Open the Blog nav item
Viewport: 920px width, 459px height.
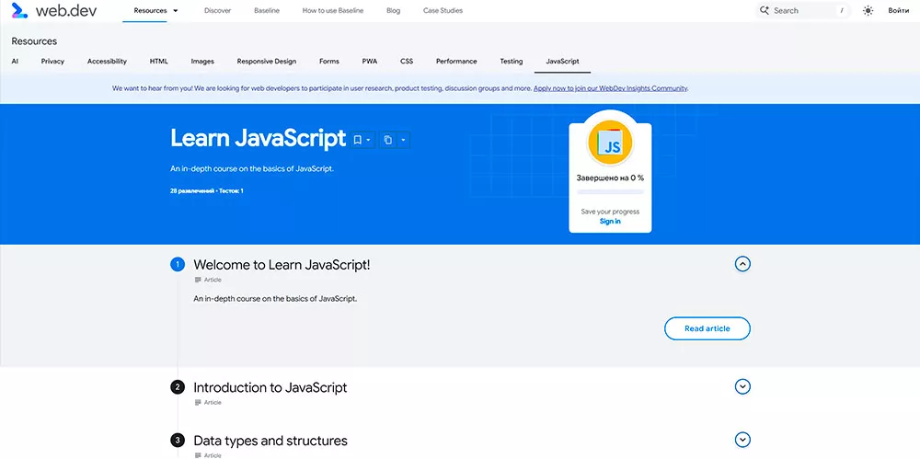394,10
